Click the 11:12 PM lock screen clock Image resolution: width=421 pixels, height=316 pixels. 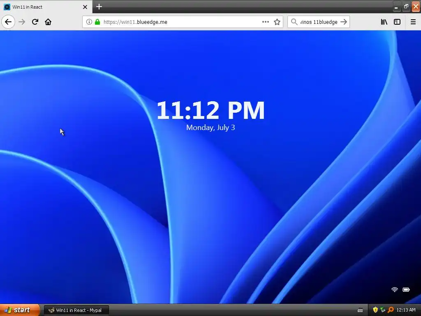coord(210,110)
